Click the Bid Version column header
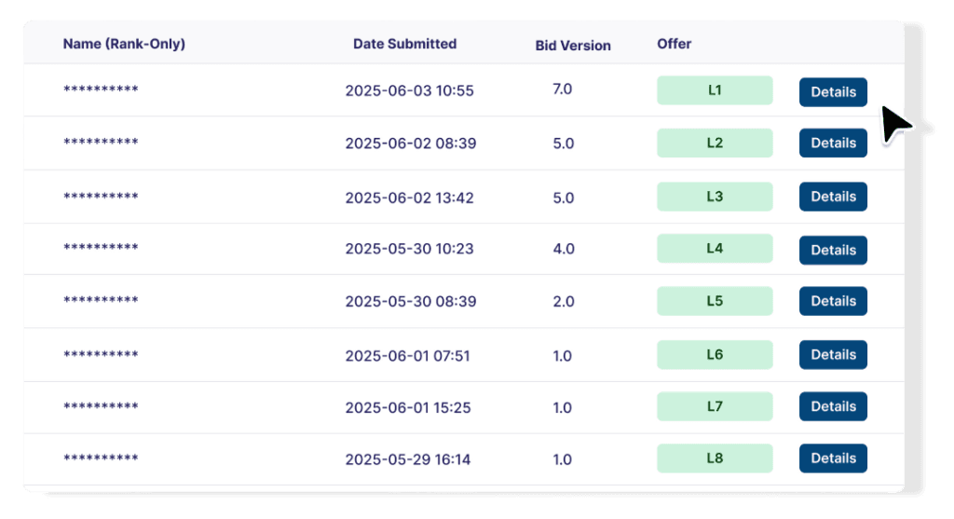Viewport: 954px width, 519px height. tap(573, 45)
